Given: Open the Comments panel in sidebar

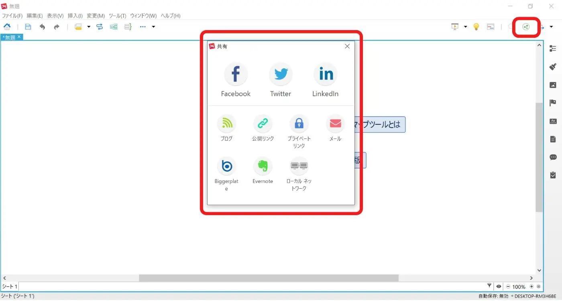Looking at the screenshot, I should point(553,157).
